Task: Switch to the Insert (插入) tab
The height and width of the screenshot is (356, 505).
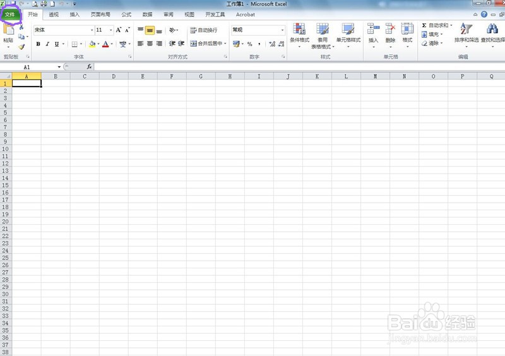Action: (x=74, y=15)
